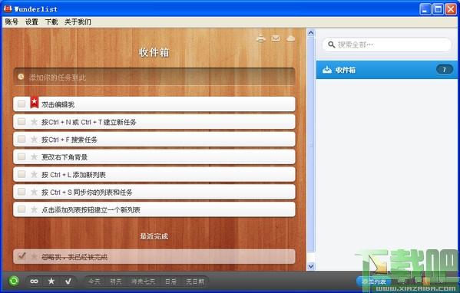
Task: Star the 按Ctrl + N task
Action: click(x=34, y=122)
